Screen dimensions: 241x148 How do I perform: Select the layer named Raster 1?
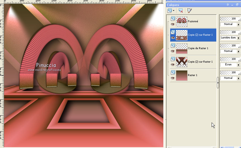tap(192, 75)
